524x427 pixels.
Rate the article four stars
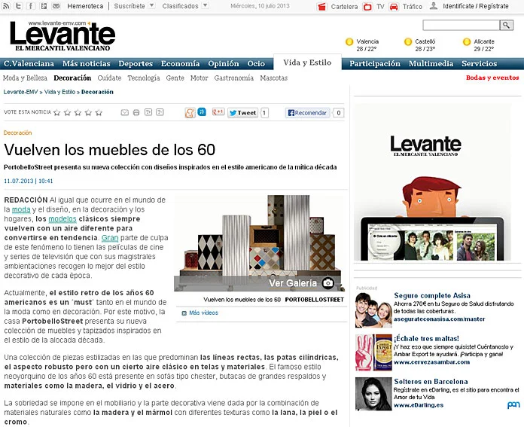click(x=88, y=112)
